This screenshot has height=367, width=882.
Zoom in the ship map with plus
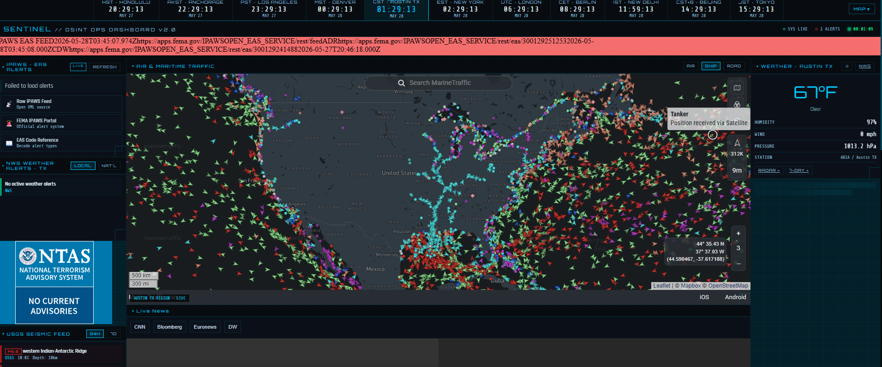(738, 234)
